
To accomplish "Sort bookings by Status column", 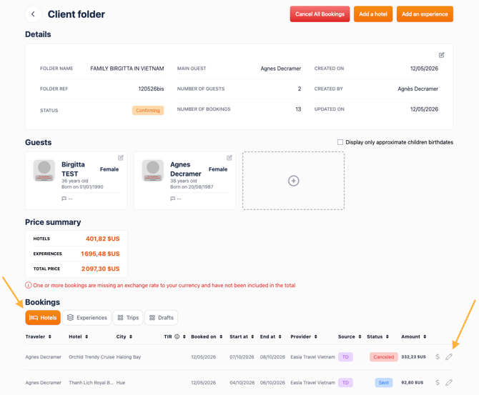I will click(x=378, y=336).
